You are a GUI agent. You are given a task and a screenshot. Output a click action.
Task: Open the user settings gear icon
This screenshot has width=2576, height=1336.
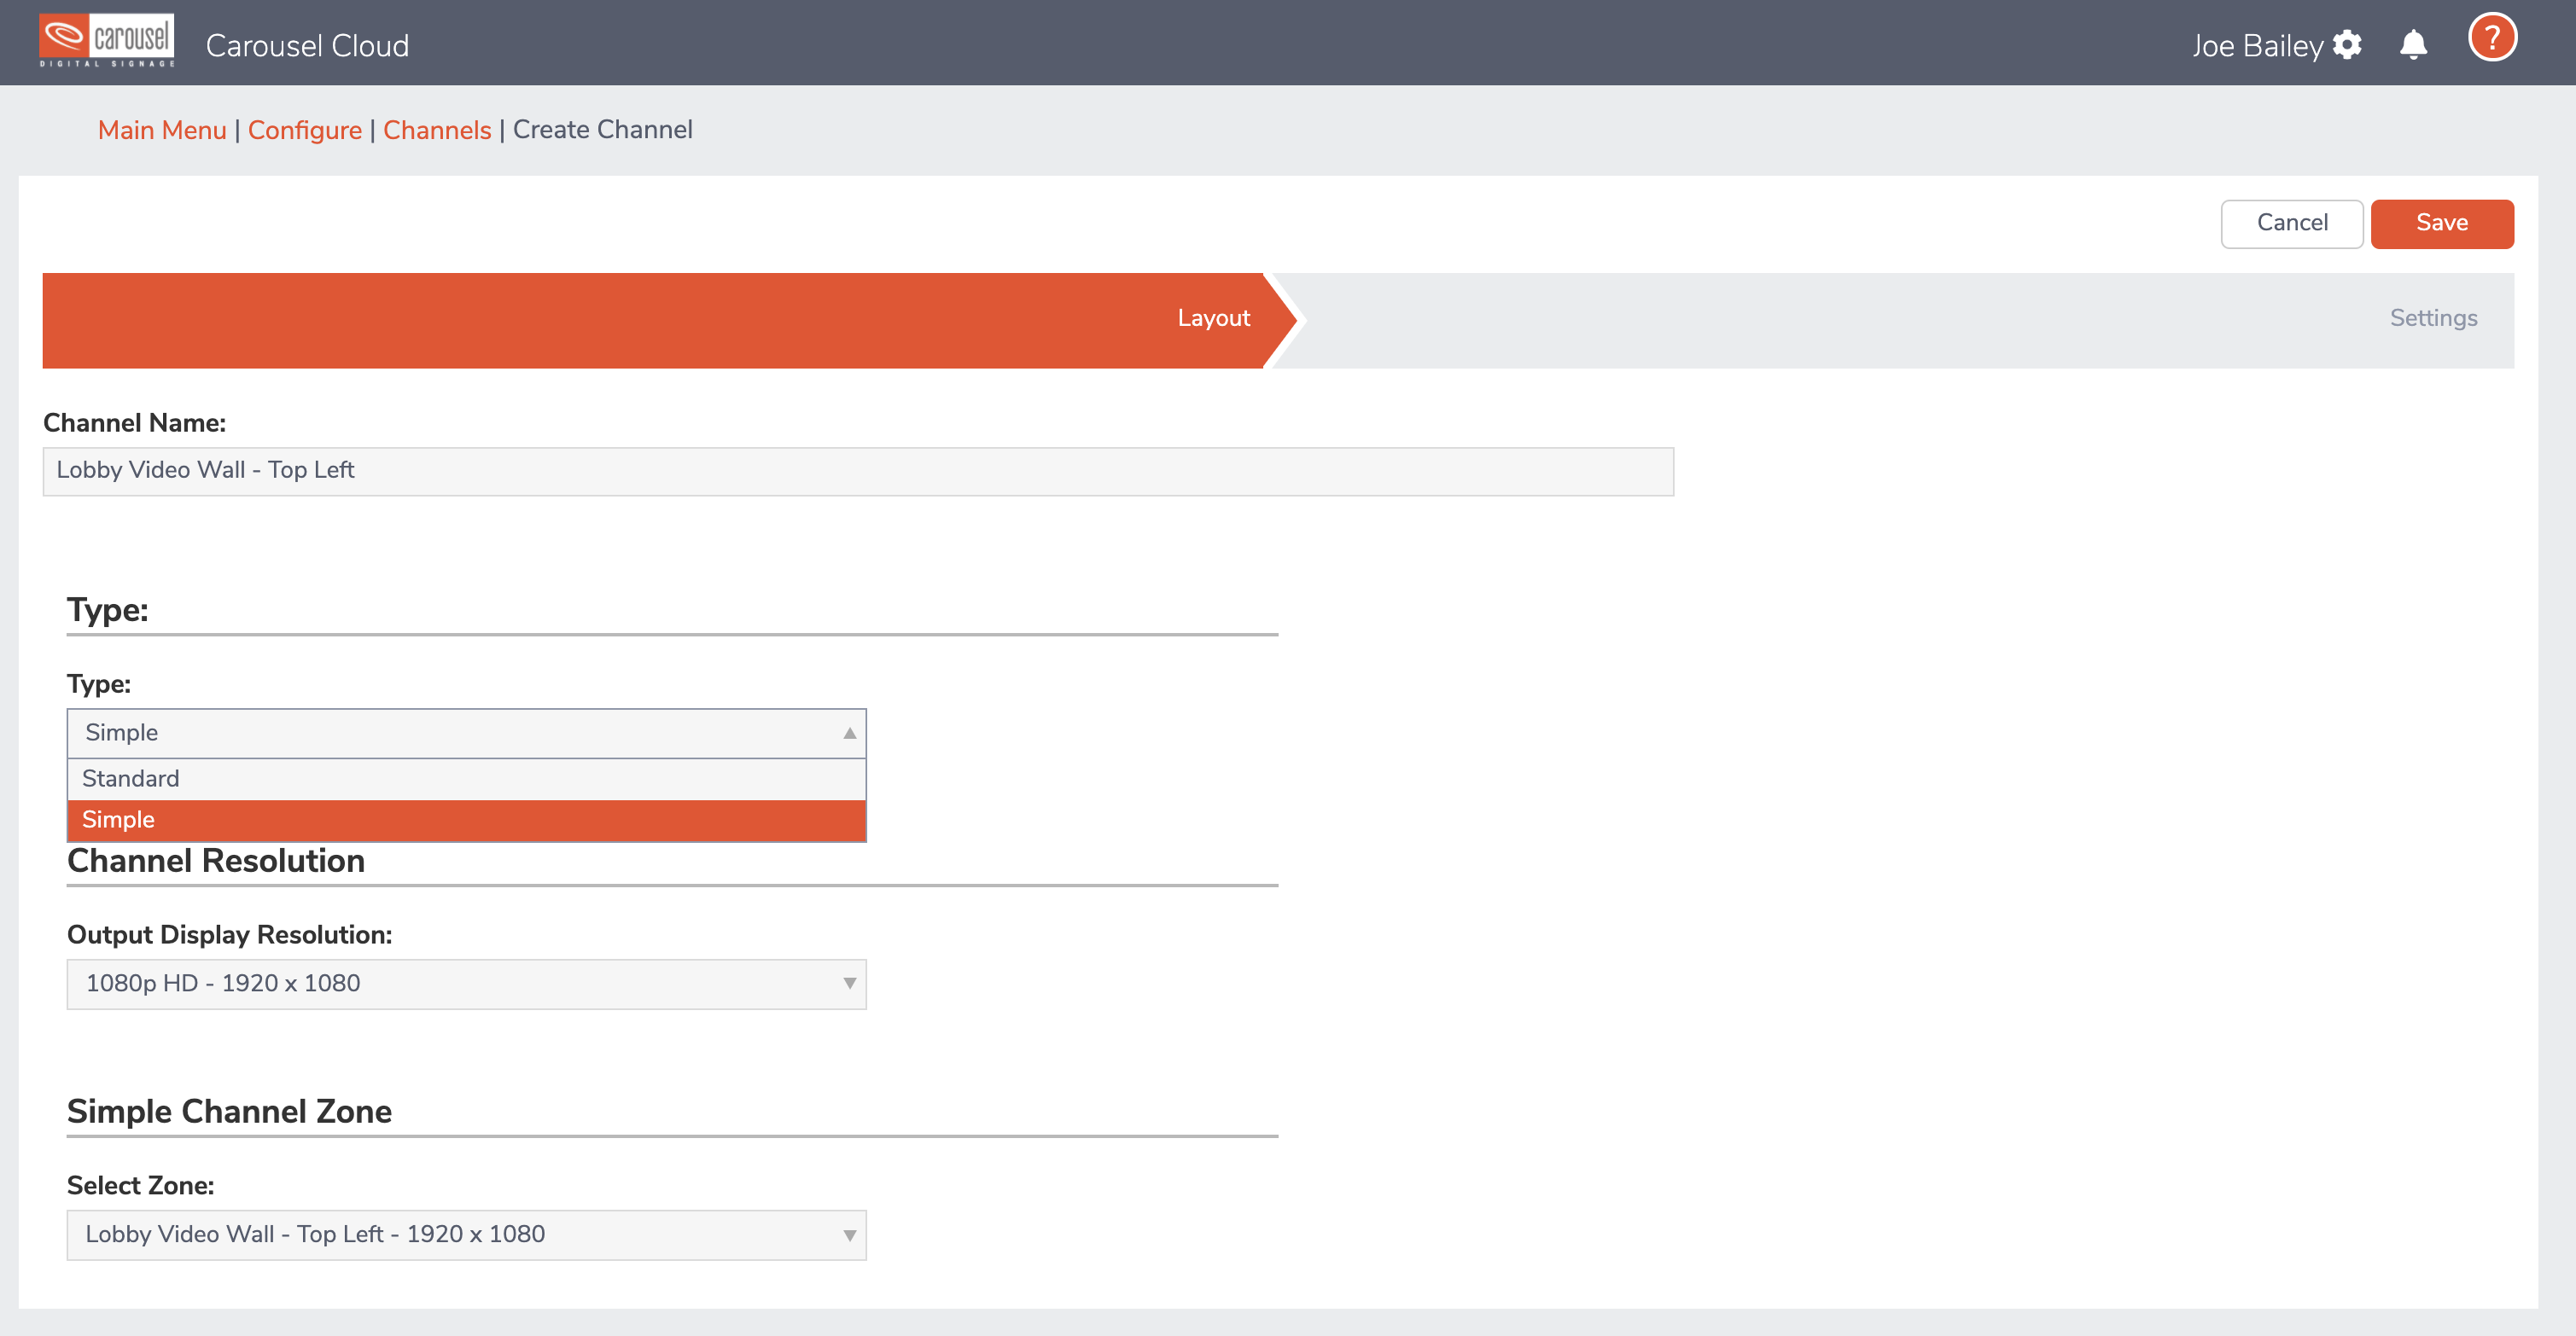(x=2347, y=45)
